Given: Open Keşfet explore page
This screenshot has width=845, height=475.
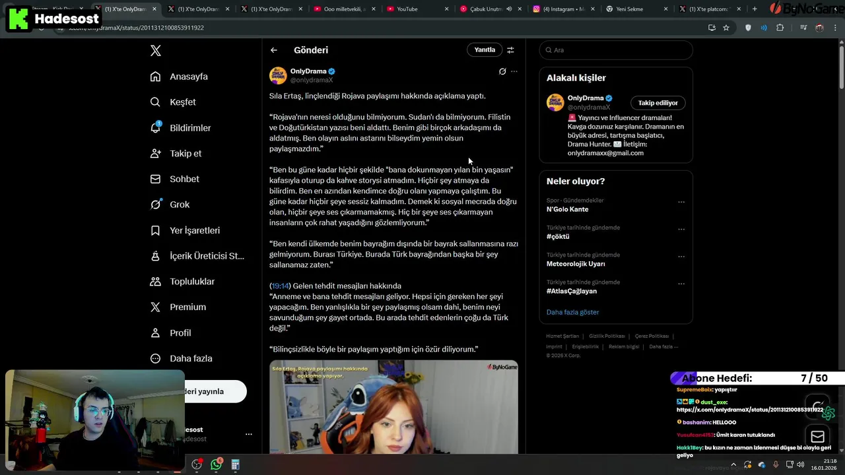Looking at the screenshot, I should coord(173,102).
